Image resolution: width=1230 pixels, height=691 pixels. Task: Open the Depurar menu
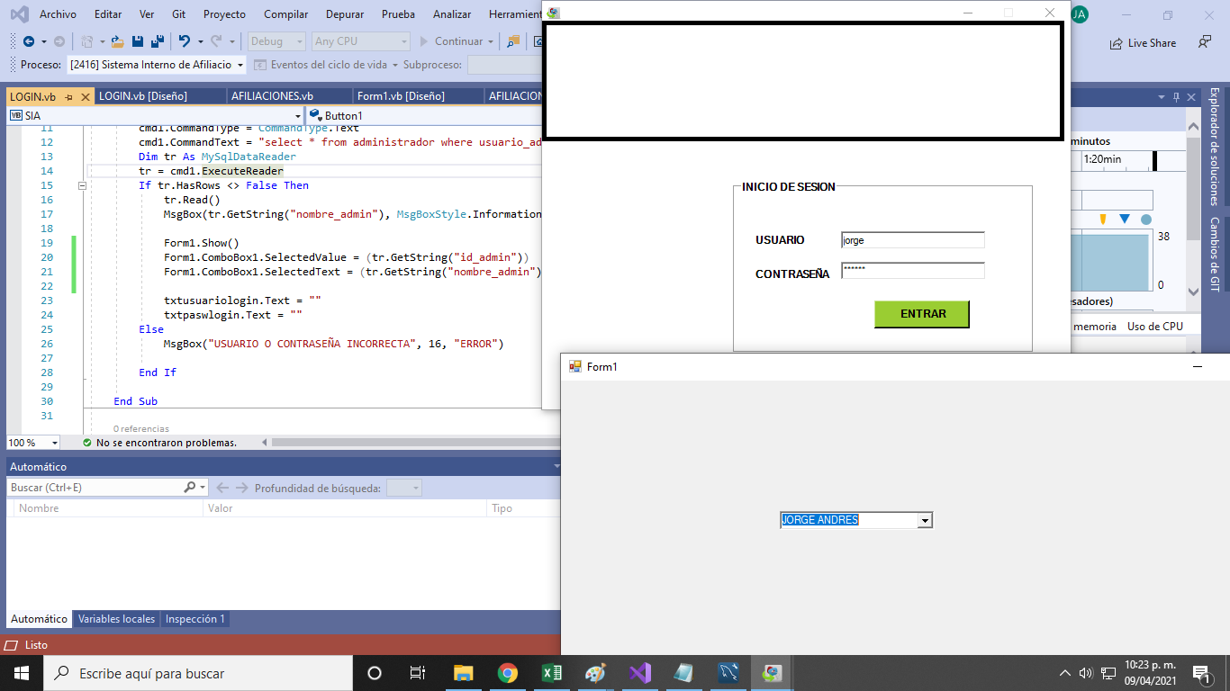coord(345,14)
